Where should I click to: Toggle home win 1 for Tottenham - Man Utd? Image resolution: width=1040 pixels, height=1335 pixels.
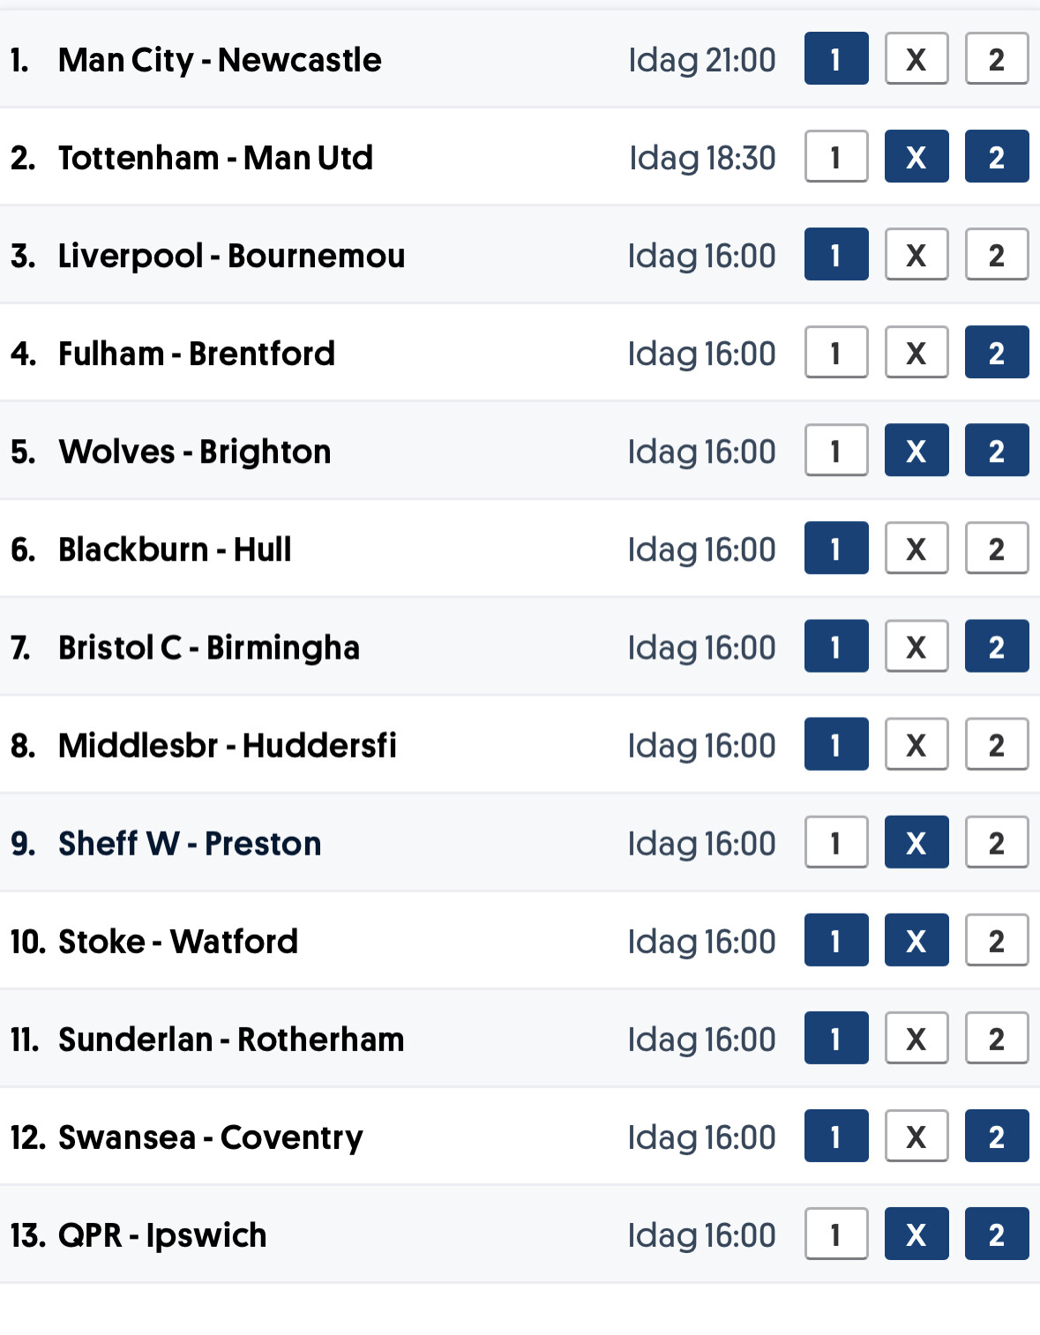click(836, 157)
